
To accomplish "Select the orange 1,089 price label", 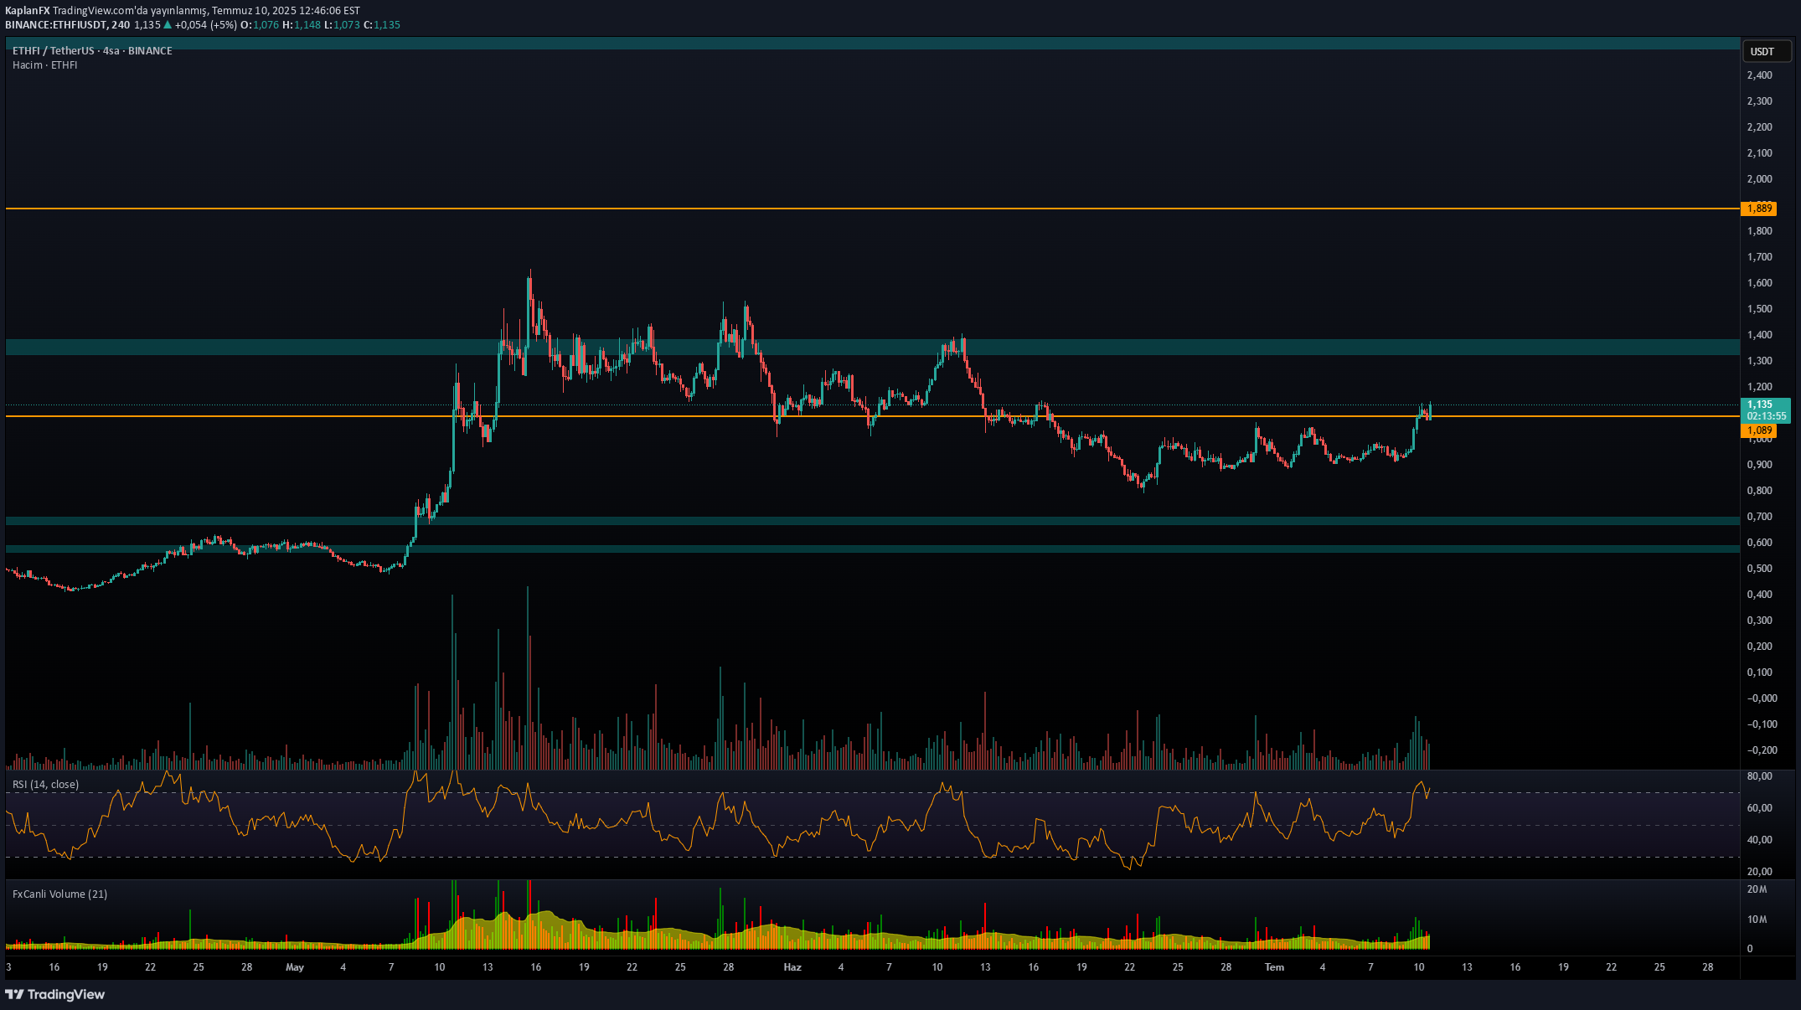I will [x=1758, y=430].
